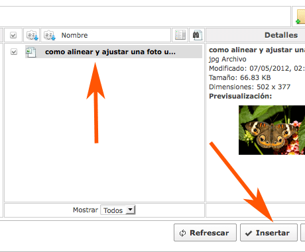Open the search binoculars icon

[197, 35]
